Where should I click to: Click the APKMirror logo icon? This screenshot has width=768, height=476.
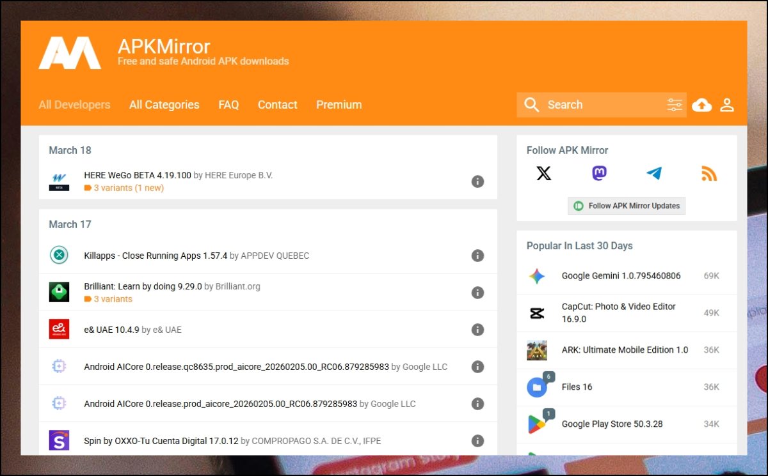coord(70,52)
